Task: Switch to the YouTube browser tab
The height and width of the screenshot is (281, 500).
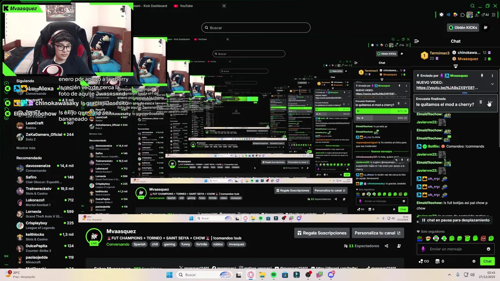Action: click(183, 6)
